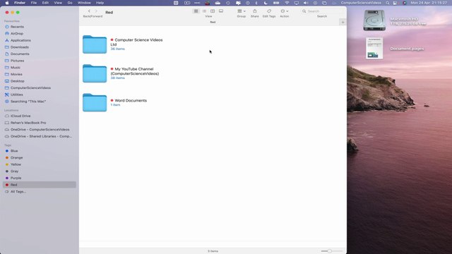Switch Finder to column view
This screenshot has height=254, width=452.
[x=213, y=11]
